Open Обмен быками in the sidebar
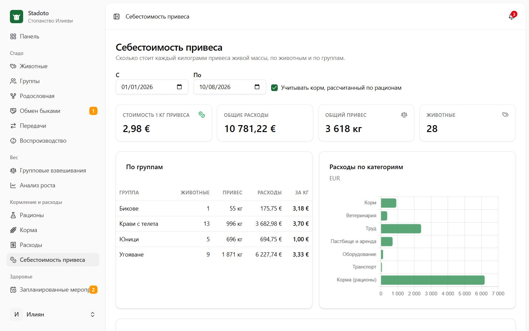529x331 pixels. click(53, 111)
